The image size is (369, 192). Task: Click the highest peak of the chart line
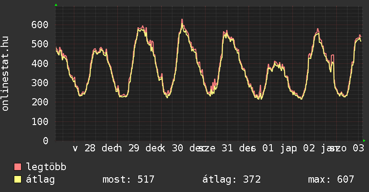(182, 20)
